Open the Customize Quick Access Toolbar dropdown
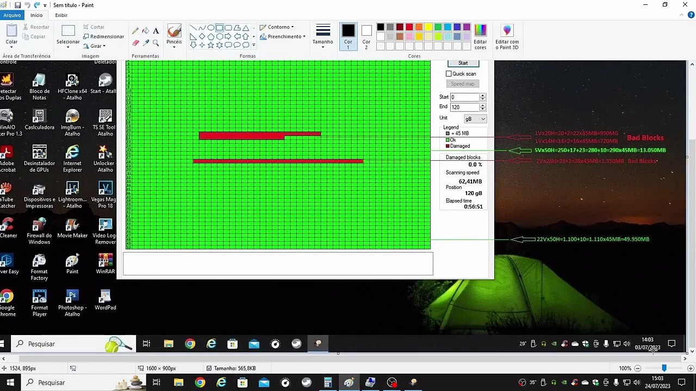Viewport: 696px width, 391px height. pos(45,5)
